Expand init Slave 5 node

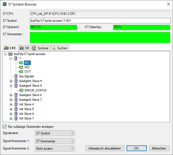(x=11, y=109)
